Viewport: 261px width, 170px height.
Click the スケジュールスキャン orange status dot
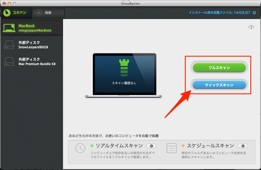(183, 146)
